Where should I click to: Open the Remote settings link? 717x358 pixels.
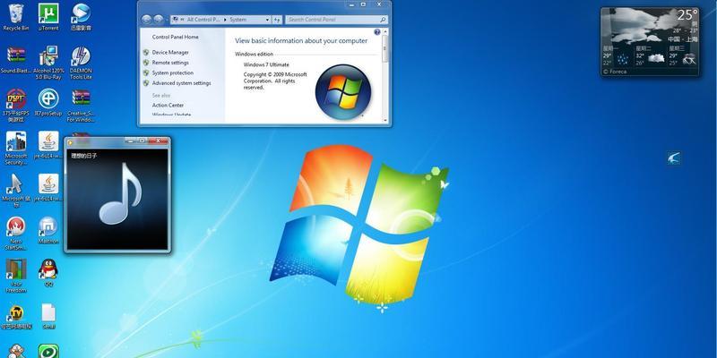[x=170, y=63]
